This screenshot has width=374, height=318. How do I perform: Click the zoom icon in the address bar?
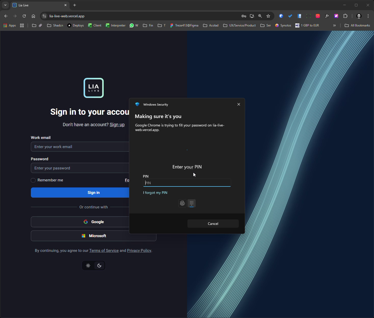(x=260, y=16)
